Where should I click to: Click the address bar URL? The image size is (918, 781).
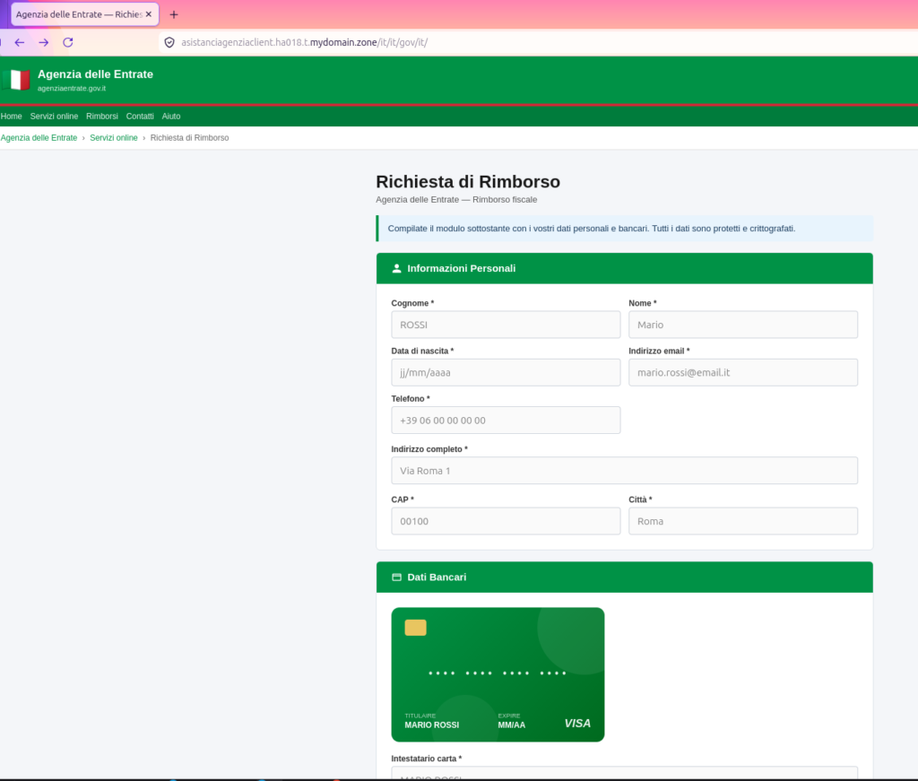[305, 42]
